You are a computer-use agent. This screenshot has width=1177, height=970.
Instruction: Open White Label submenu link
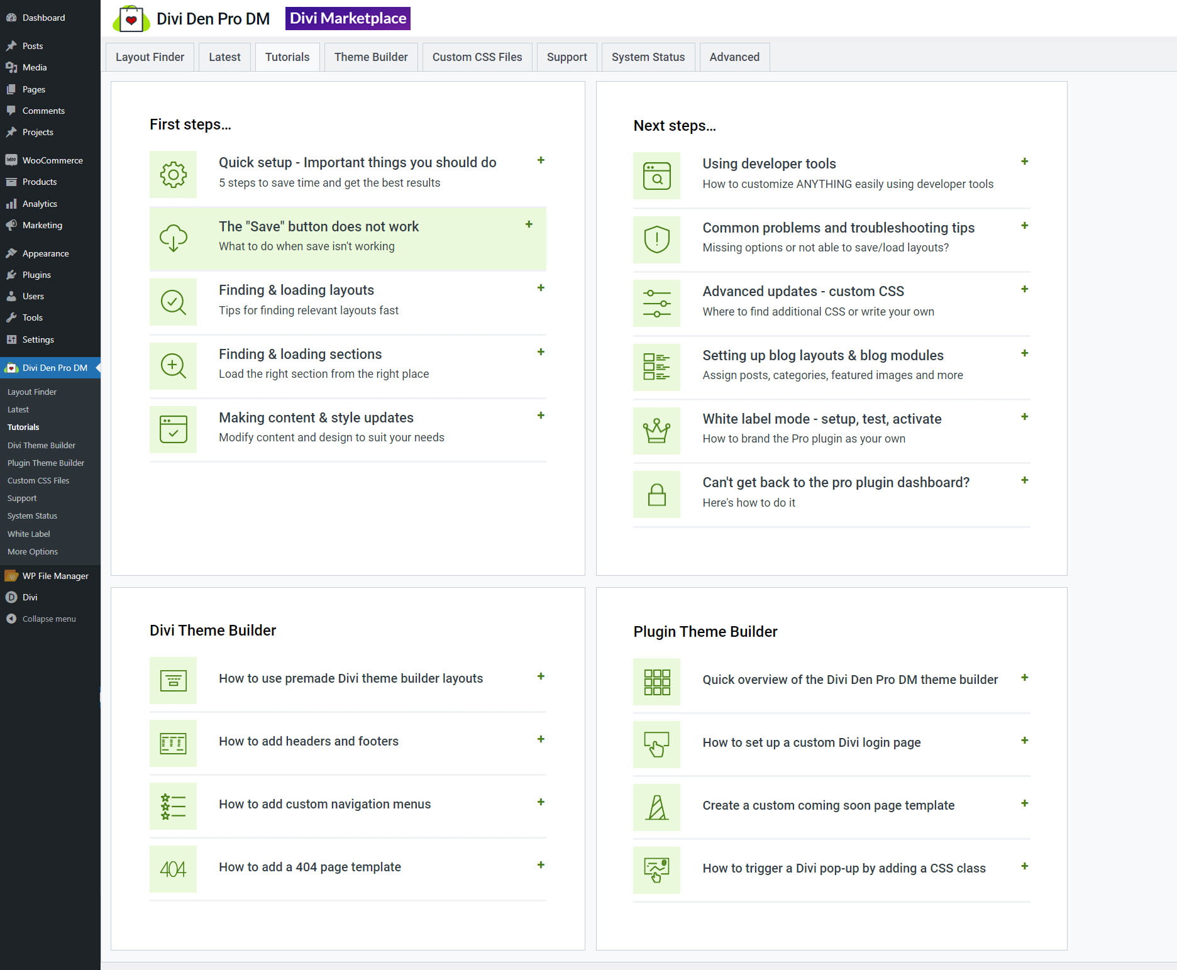29,534
